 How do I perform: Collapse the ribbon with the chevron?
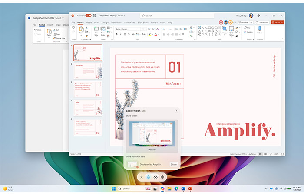tap(282, 39)
